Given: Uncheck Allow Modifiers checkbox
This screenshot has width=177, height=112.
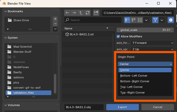Looking at the screenshot, I should (118, 36).
